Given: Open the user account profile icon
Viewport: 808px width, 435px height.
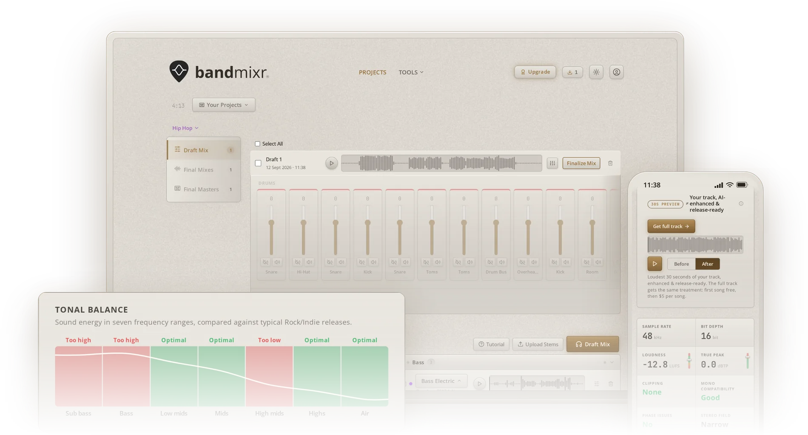Looking at the screenshot, I should click(616, 72).
